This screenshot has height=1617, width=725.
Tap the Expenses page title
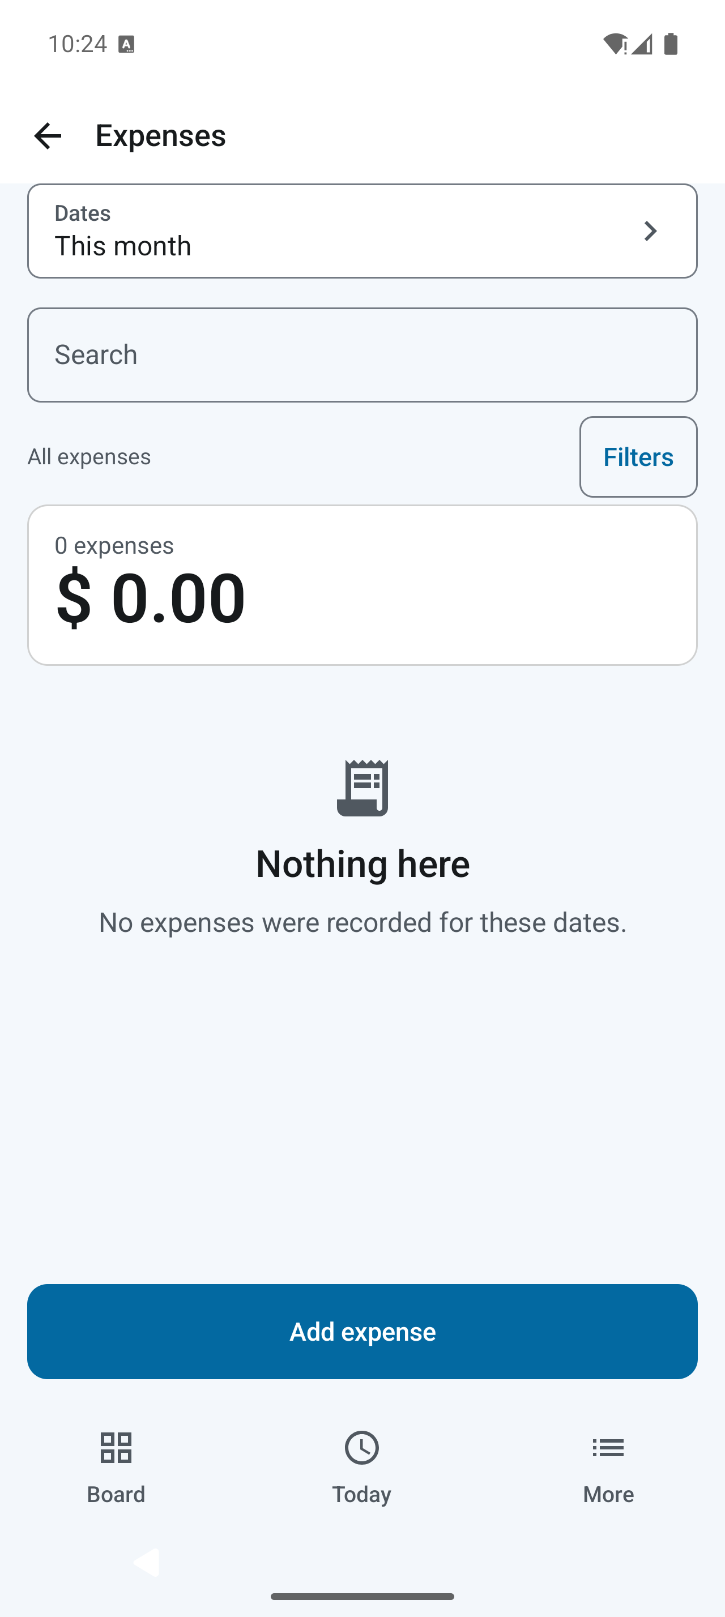click(x=161, y=135)
